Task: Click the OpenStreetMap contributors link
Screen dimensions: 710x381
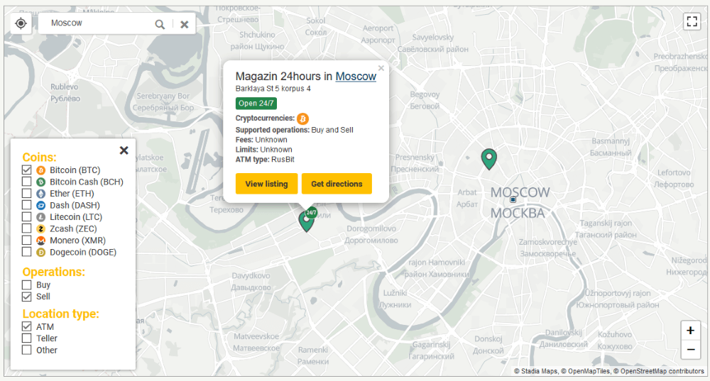Action: pos(662,371)
